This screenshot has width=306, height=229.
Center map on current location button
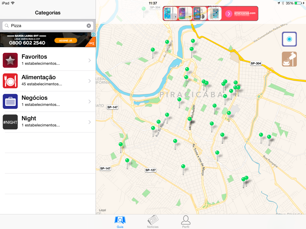pos(289,39)
